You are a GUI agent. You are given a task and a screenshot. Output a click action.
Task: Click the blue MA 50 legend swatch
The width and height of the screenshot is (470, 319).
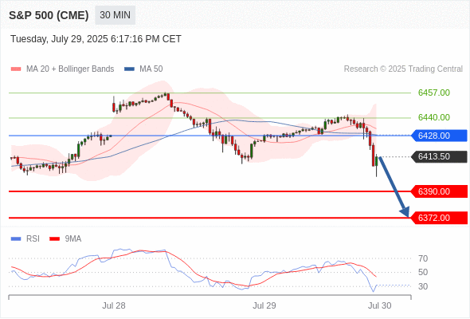coord(129,69)
